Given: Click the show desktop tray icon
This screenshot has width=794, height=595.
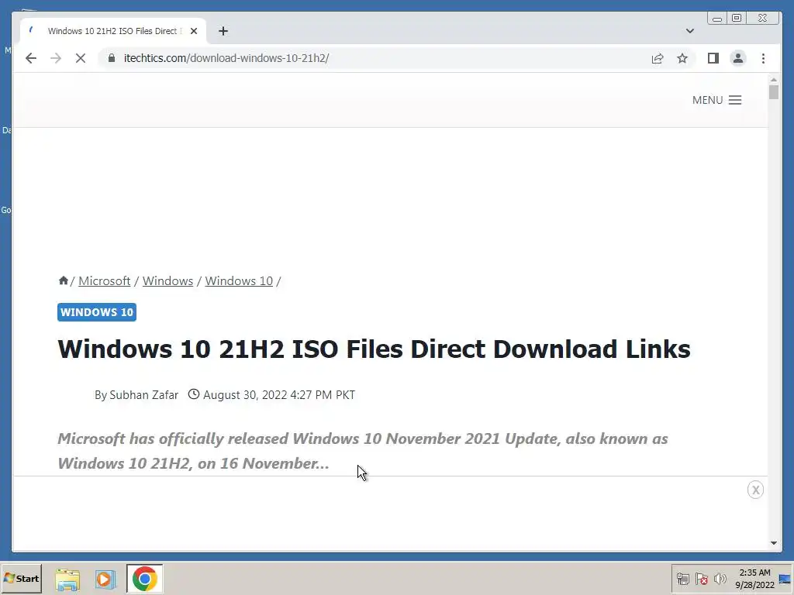Looking at the screenshot, I should pos(785,579).
